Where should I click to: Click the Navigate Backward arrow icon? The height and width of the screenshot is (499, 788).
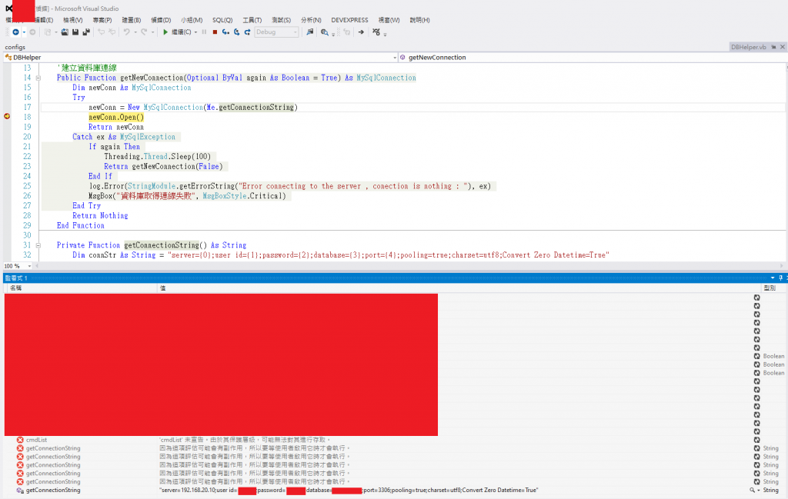[15, 32]
